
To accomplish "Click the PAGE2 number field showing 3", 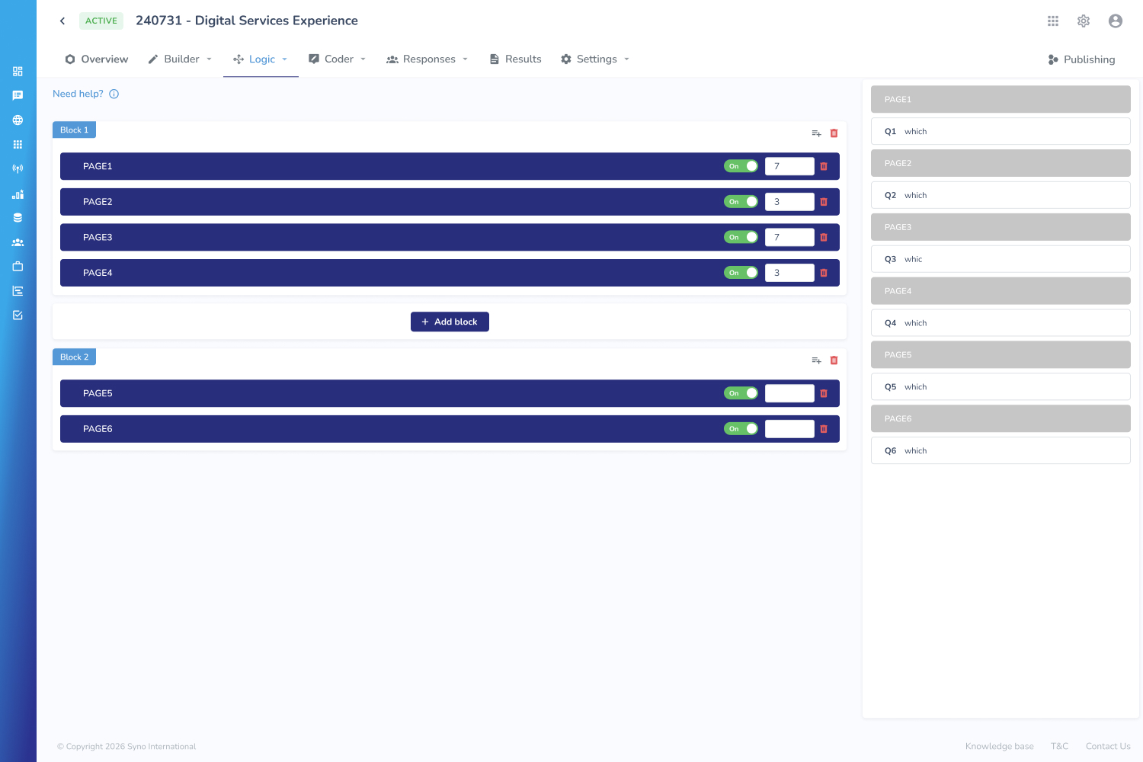I will coord(789,202).
